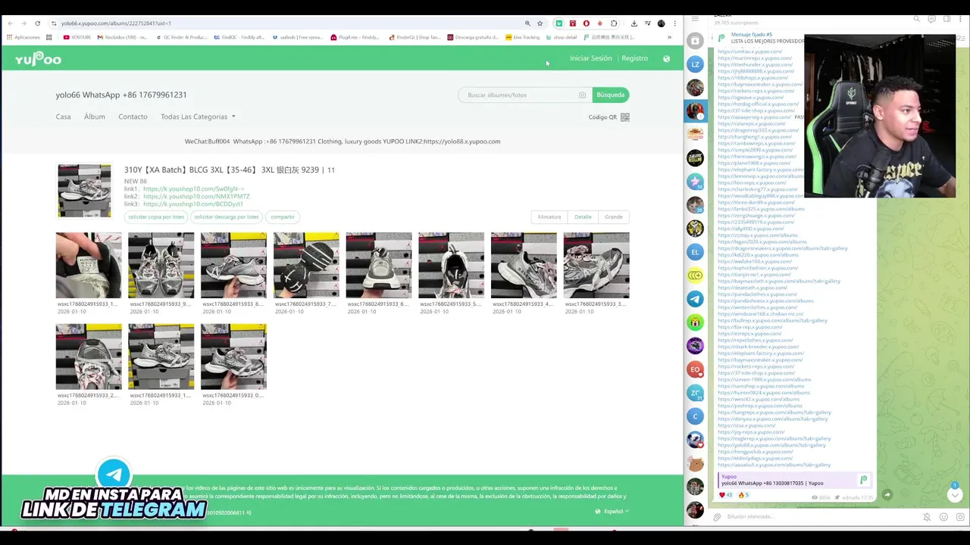Open Chrome three-dot menu

click(674, 23)
